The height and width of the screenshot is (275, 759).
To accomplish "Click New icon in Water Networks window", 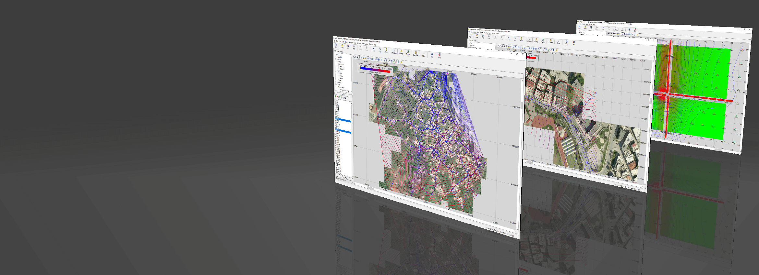I will 336,46.
